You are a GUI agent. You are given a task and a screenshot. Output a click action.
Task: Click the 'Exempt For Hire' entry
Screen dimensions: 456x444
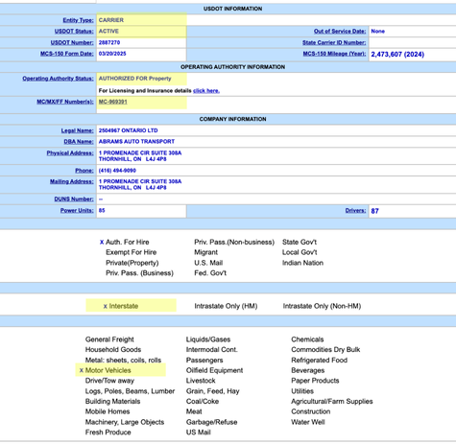[132, 252]
